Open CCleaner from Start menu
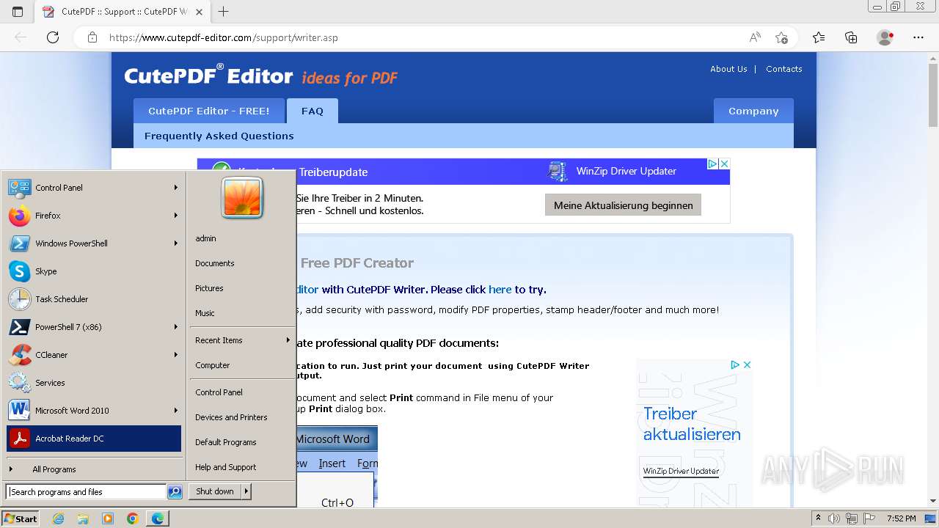Viewport: 939px width, 528px height. (x=94, y=355)
